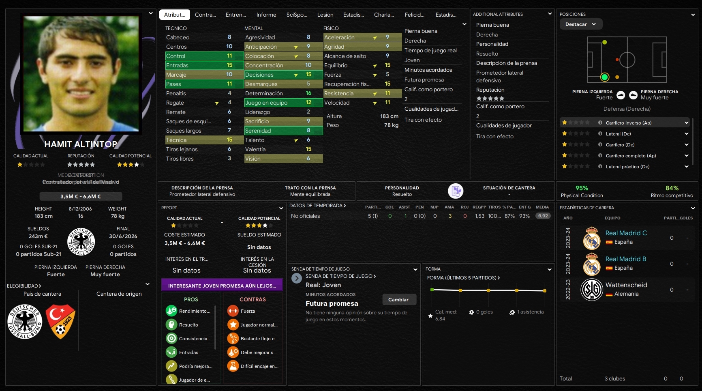This screenshot has height=391, width=702.
Task: Click the info icon beside Lateral práctico (De)
Action: point(600,166)
